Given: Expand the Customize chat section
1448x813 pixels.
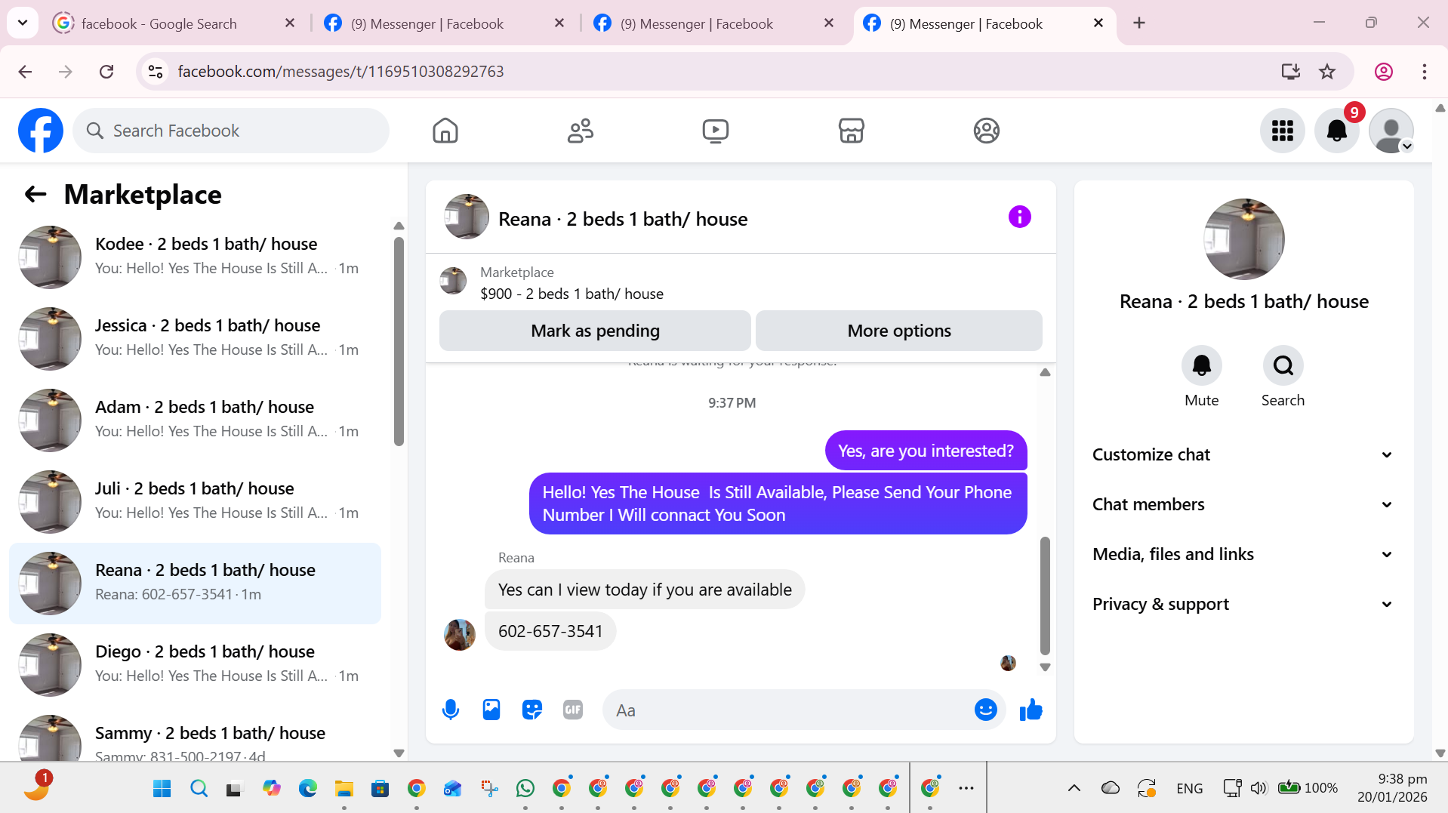Looking at the screenshot, I should [x=1243, y=454].
